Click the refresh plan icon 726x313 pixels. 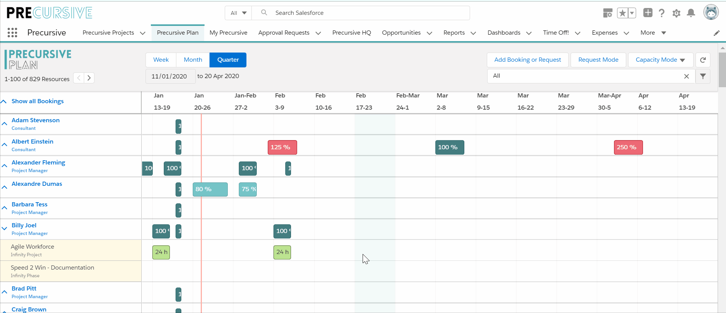pos(703,60)
